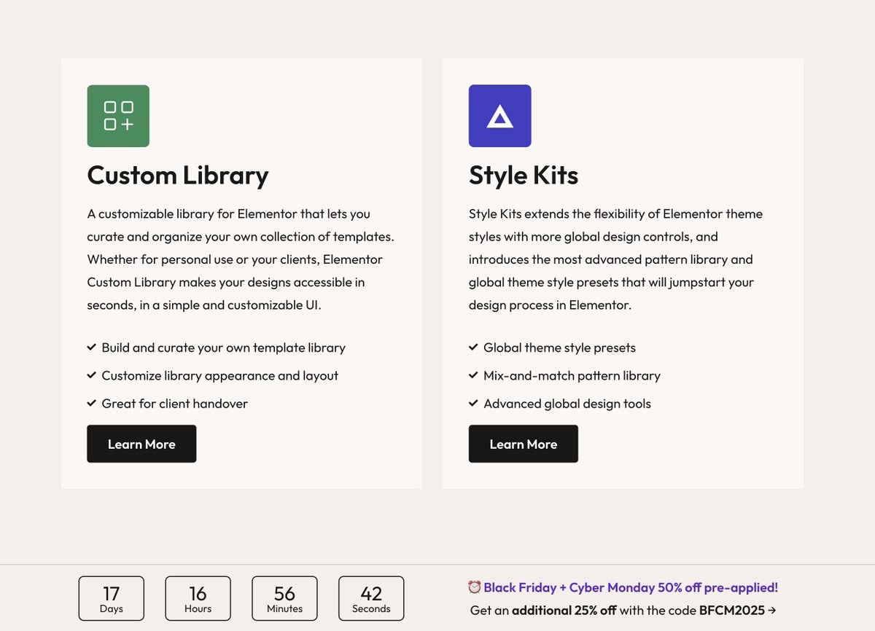Click checkmark beside 'Mix-and-match pattern library'

pos(473,375)
